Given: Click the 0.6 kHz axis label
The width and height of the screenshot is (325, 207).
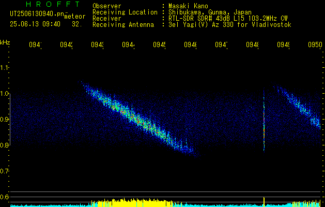Looking at the screenshot, I should click(x=4, y=197).
